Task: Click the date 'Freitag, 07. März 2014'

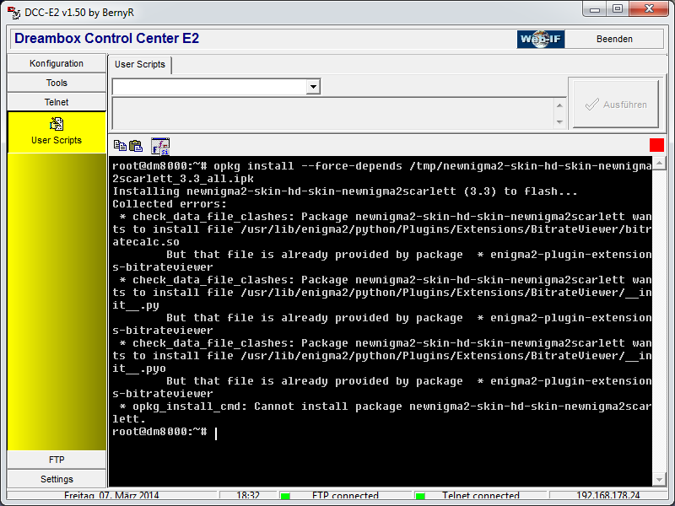Action: (x=111, y=496)
